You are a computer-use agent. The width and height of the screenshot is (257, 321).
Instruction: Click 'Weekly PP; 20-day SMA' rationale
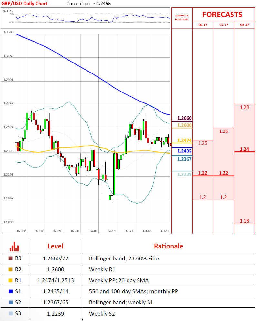[x=119, y=280]
